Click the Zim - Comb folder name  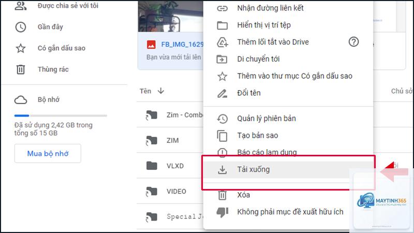click(x=185, y=115)
